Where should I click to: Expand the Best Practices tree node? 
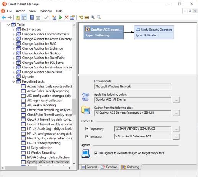(x=13, y=30)
